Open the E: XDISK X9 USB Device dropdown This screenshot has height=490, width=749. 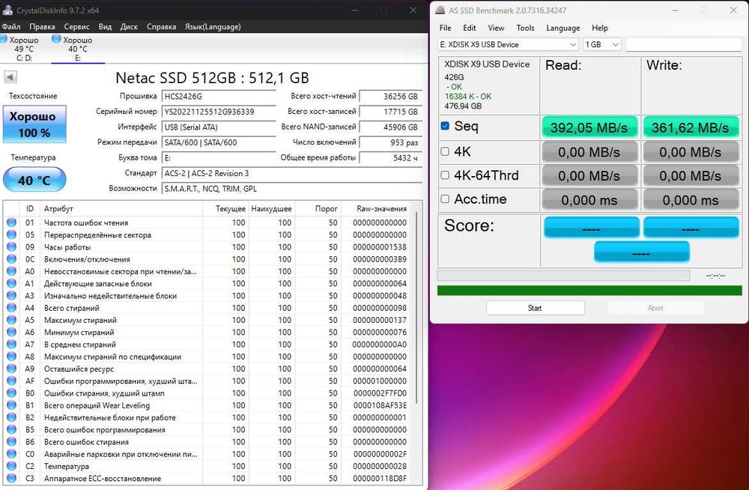click(x=509, y=44)
